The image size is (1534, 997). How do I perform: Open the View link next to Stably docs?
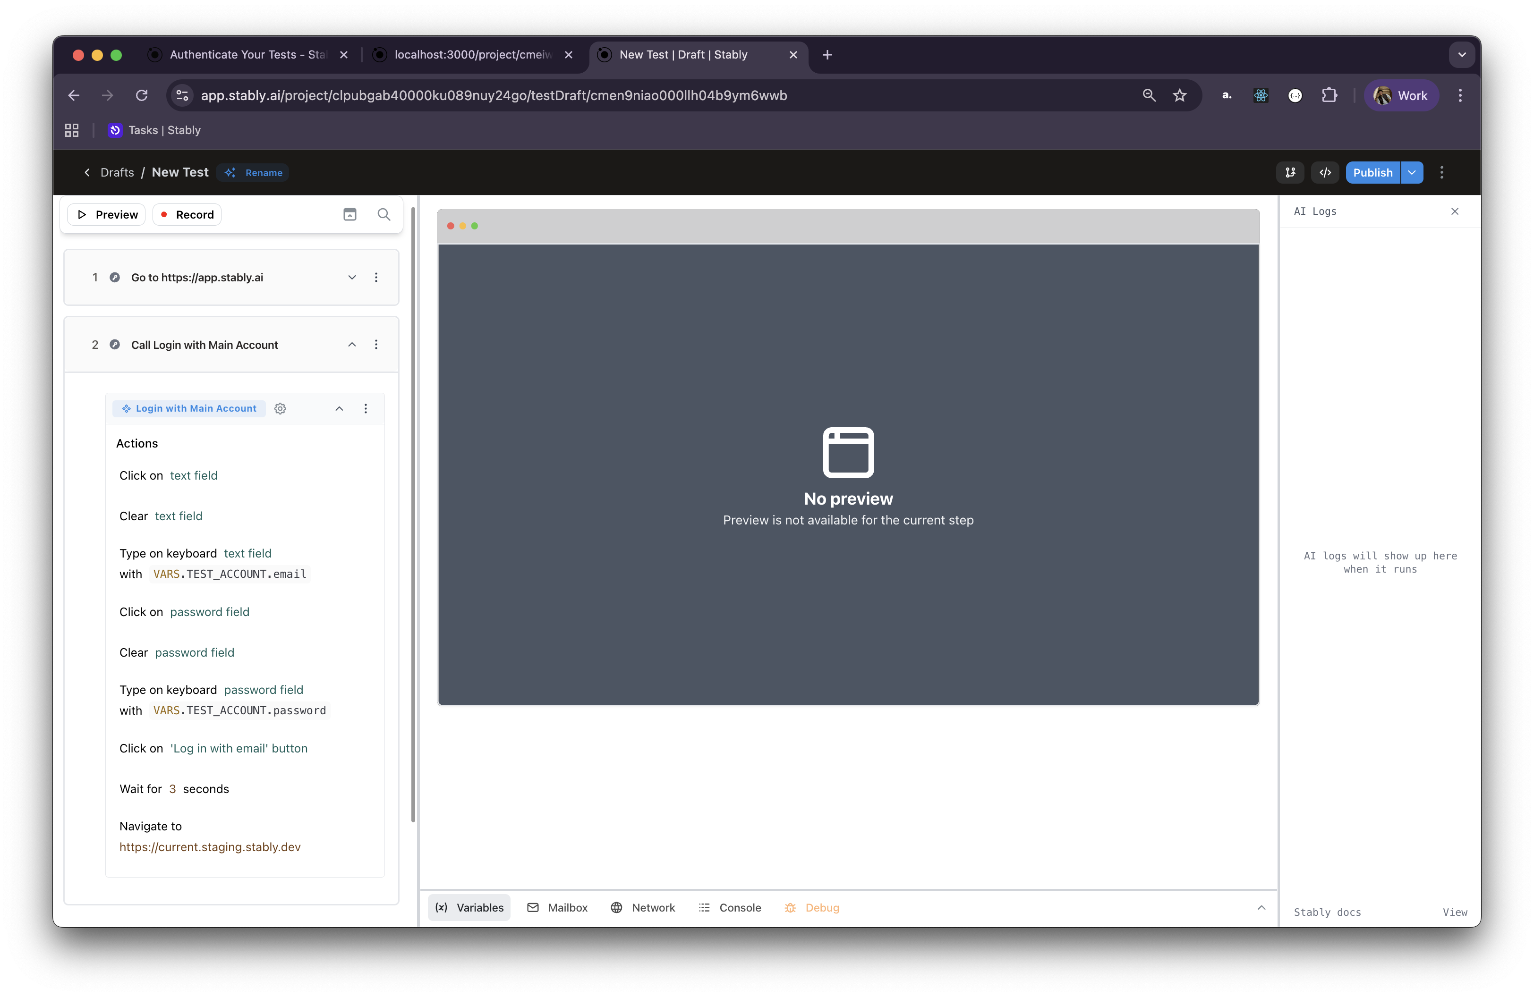1455,912
